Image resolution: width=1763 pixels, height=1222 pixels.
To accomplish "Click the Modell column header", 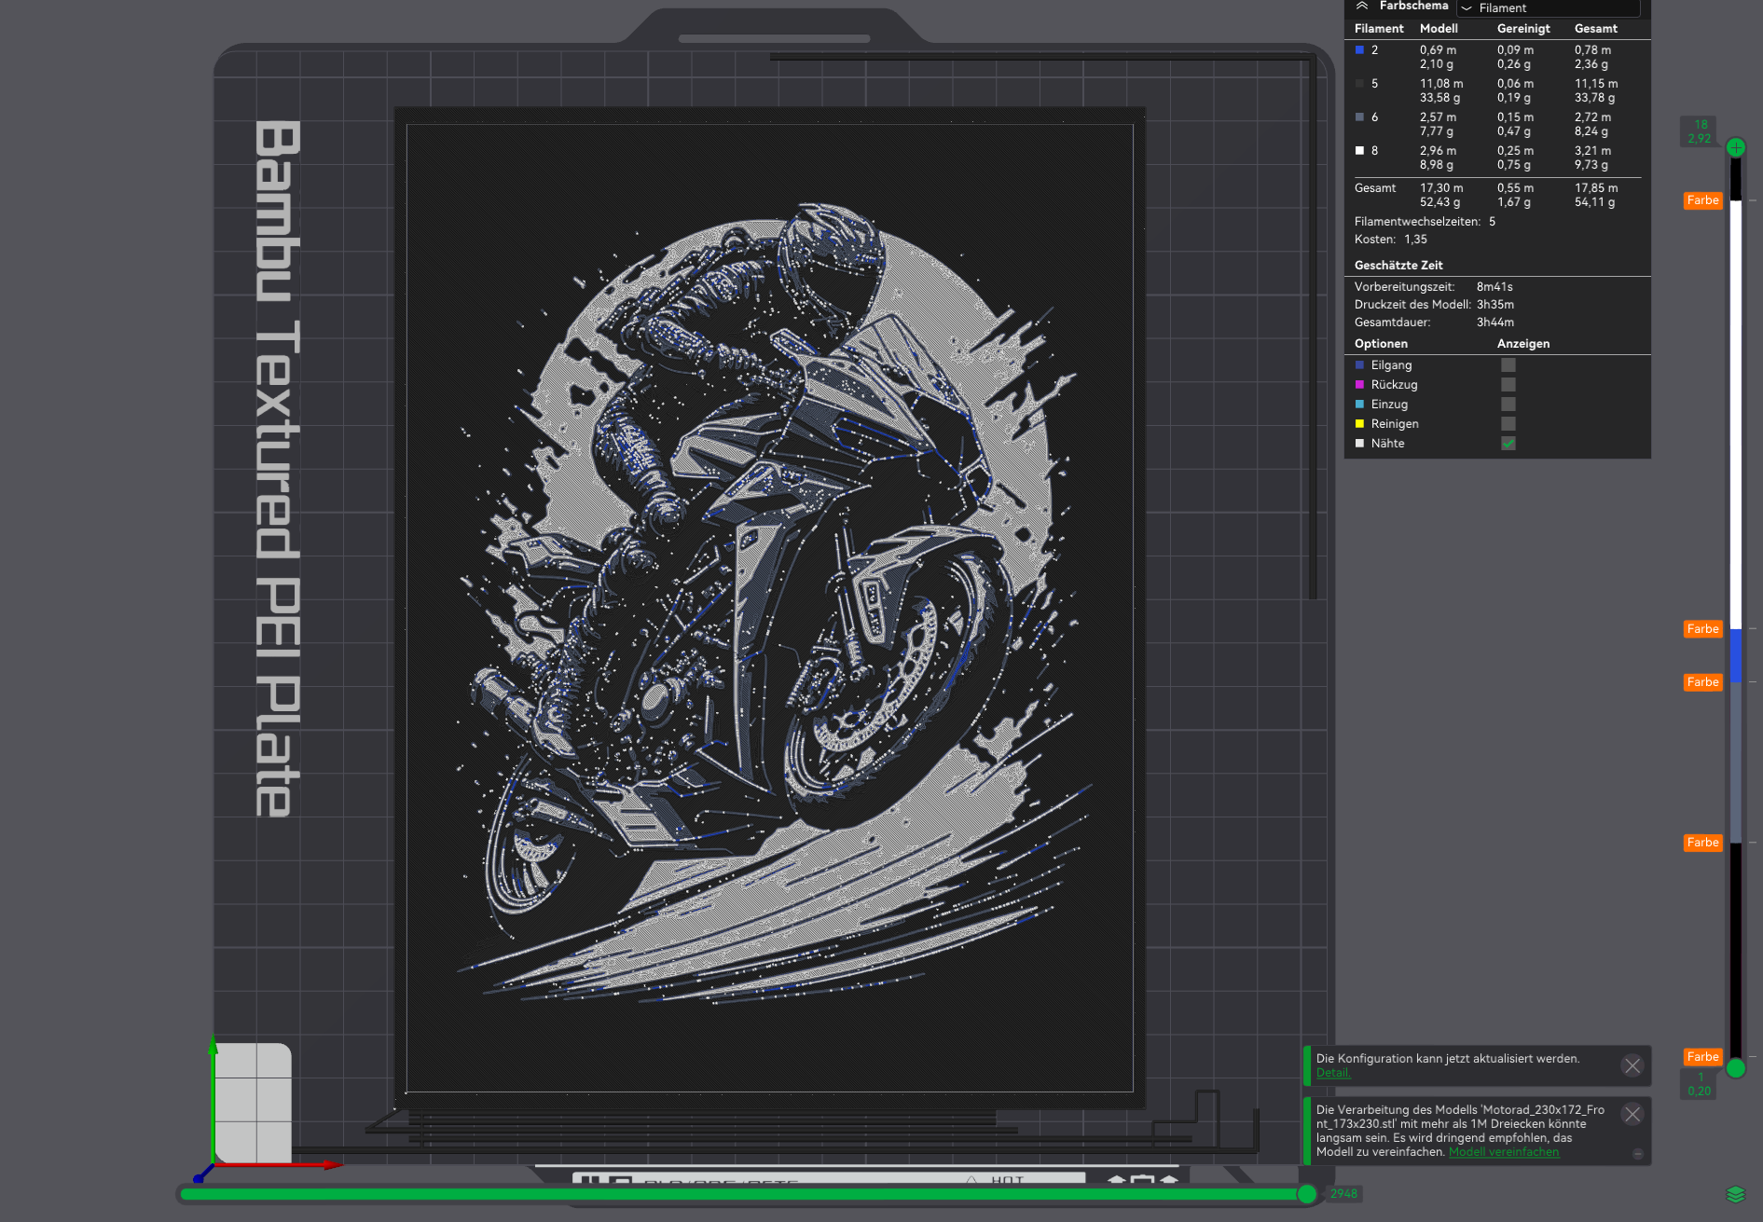I will click(x=1439, y=29).
